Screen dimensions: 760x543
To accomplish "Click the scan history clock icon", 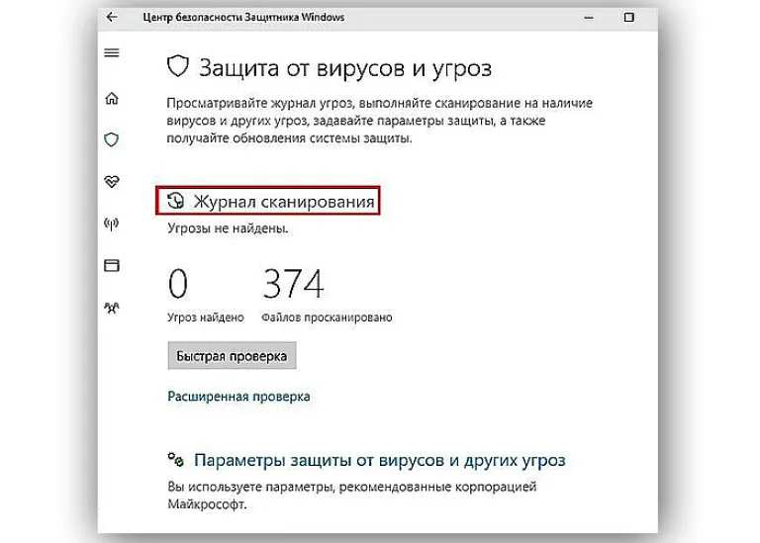I will click(175, 201).
